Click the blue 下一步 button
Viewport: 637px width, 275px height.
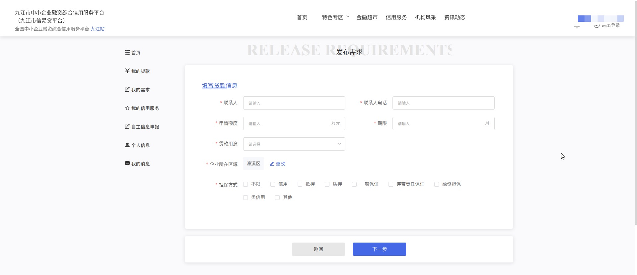pyautogui.click(x=379, y=249)
